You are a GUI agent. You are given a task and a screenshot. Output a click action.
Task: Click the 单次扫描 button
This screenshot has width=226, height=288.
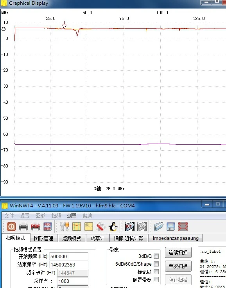point(178,266)
